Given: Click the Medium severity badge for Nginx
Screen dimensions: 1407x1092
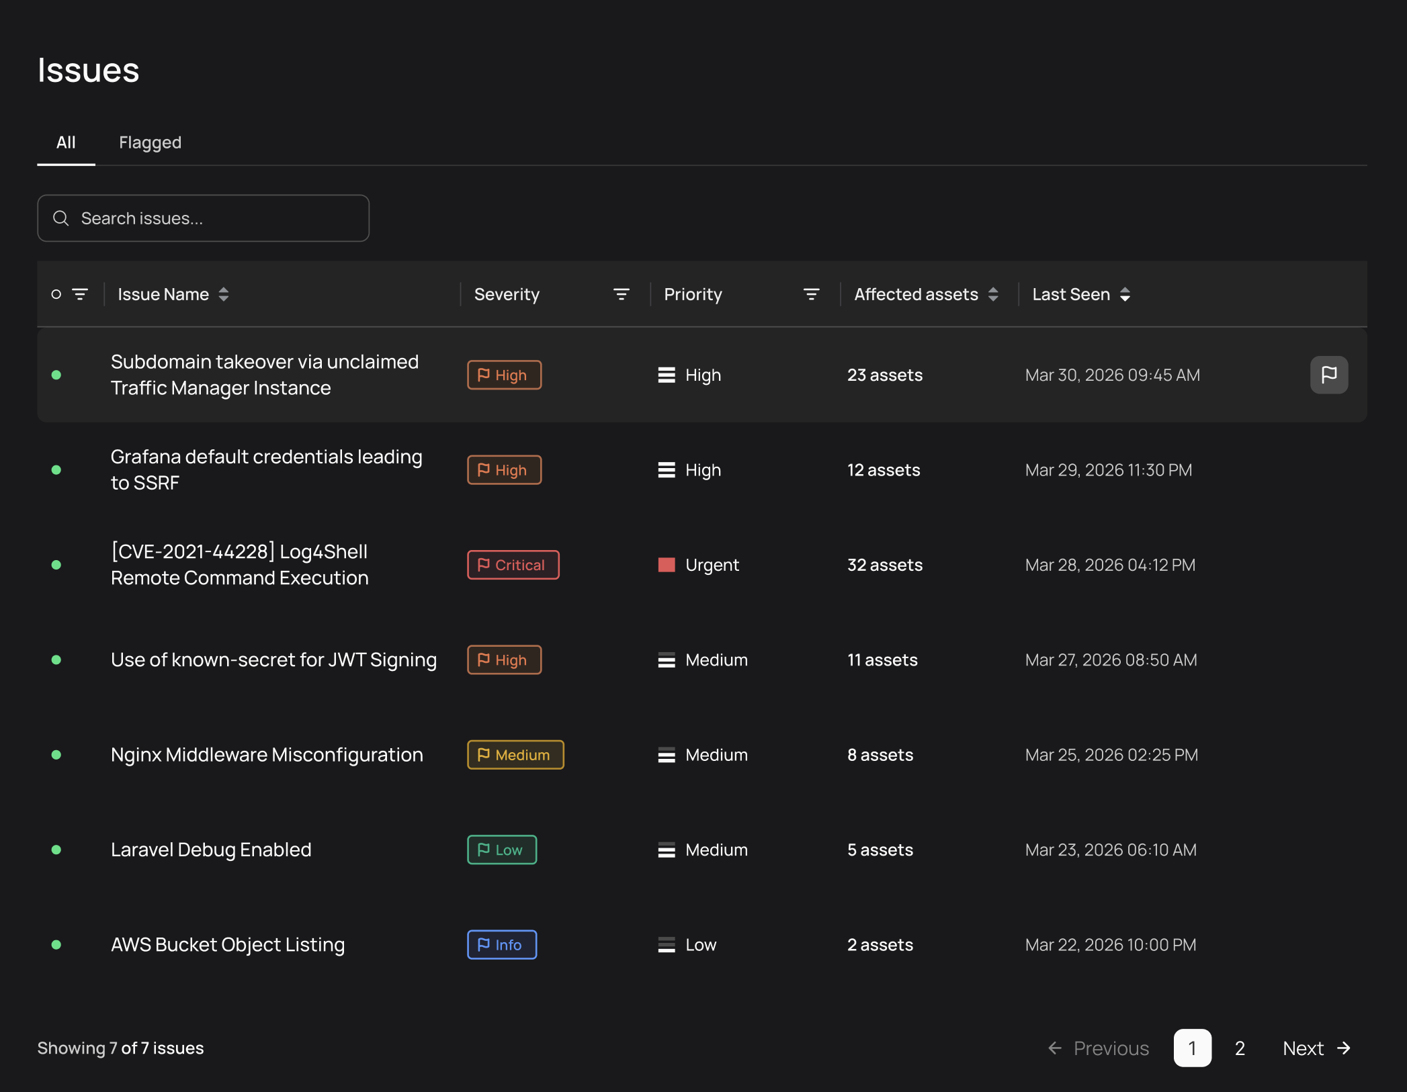Looking at the screenshot, I should (515, 755).
